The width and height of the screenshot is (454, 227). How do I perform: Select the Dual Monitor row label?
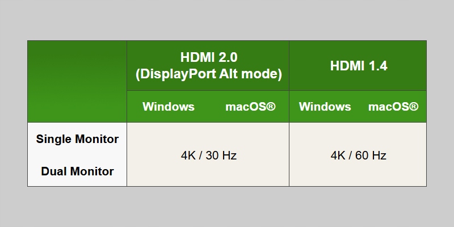pyautogui.click(x=77, y=171)
